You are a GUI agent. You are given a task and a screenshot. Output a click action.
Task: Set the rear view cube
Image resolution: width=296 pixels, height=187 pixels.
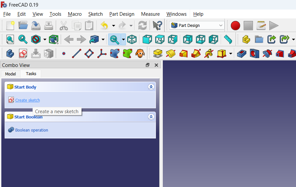188,39
